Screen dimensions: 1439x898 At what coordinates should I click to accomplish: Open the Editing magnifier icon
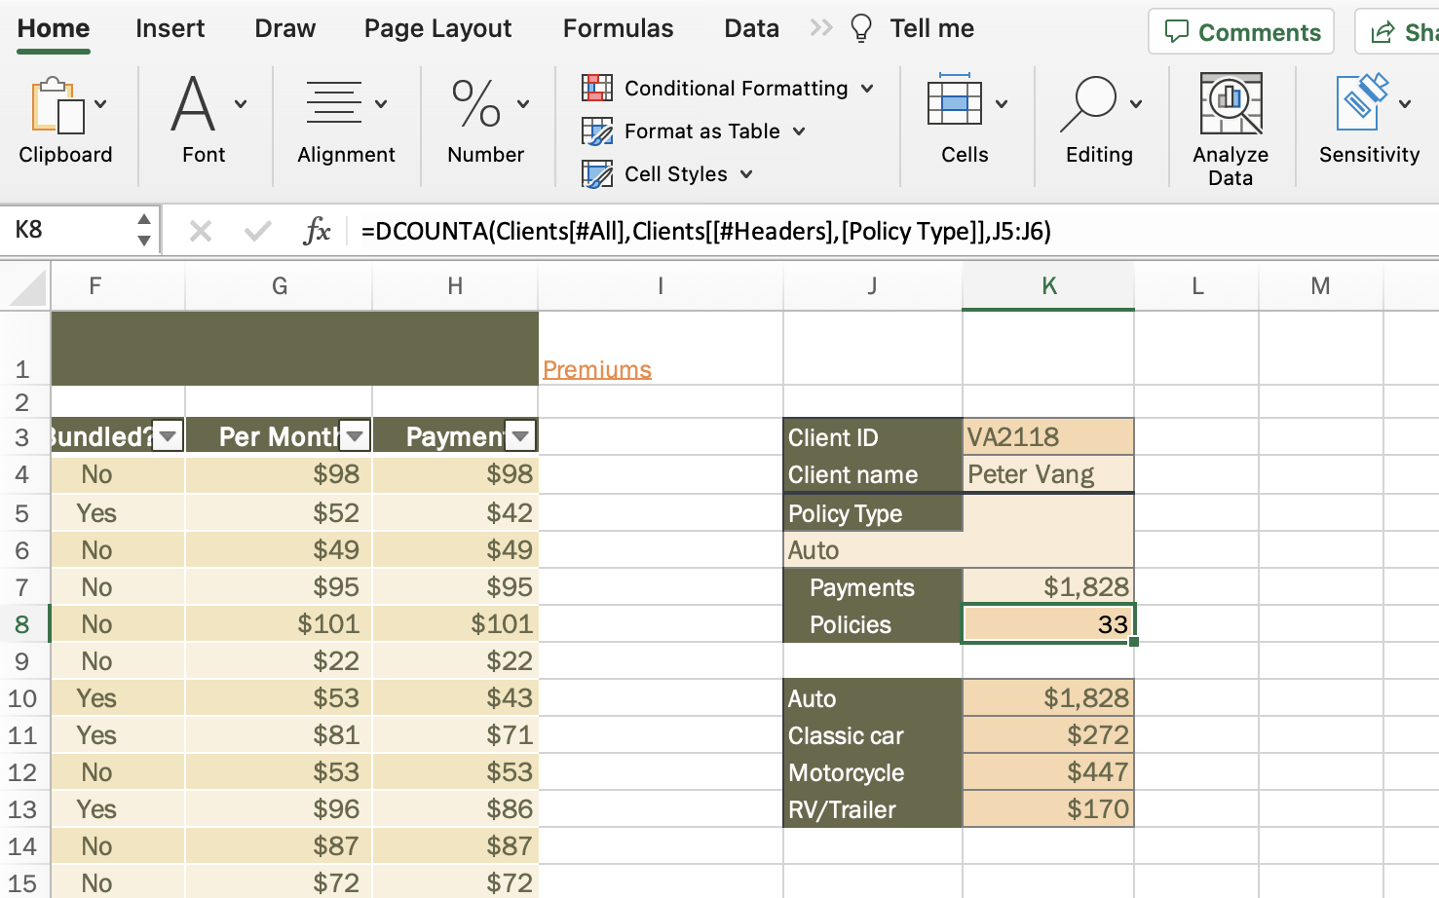[1087, 104]
